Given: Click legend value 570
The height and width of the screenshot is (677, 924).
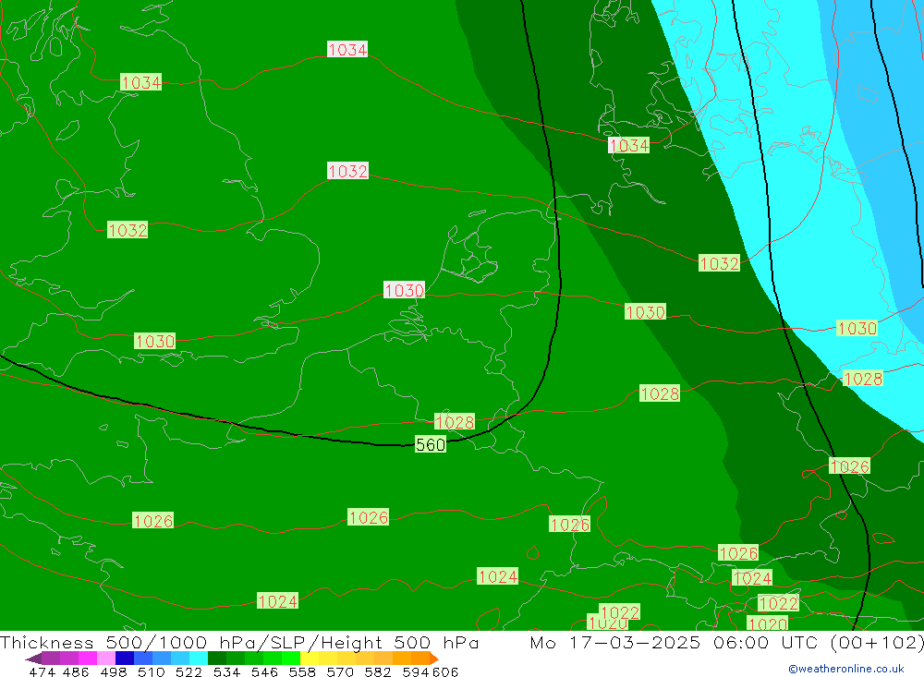Looking at the screenshot, I should pyautogui.click(x=339, y=671).
